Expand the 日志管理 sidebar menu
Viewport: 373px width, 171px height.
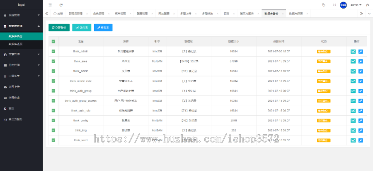tap(22, 65)
